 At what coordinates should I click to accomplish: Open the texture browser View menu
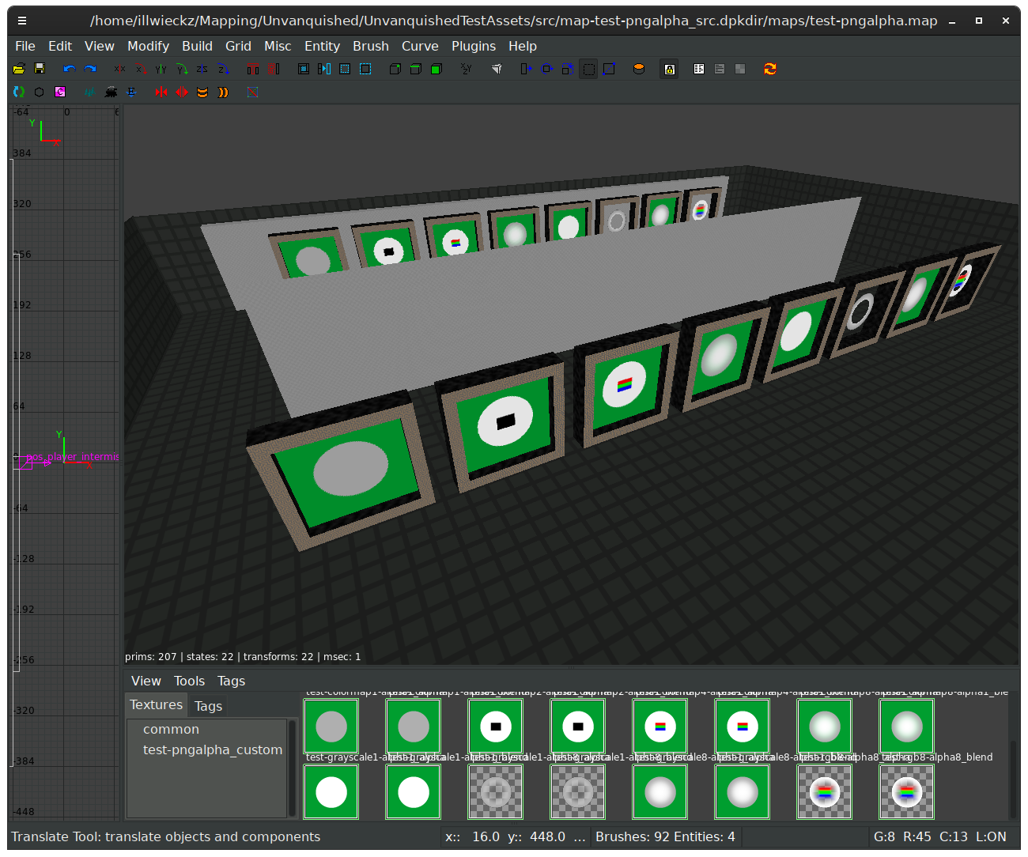146,681
